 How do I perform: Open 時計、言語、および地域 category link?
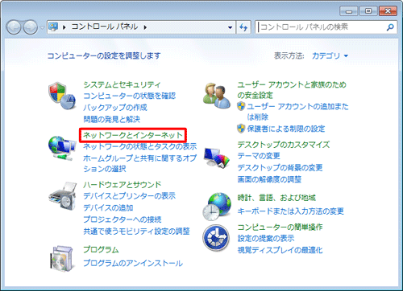tap(276, 198)
